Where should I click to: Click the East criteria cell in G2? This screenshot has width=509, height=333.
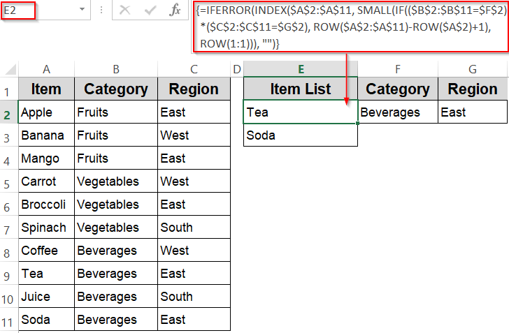coord(473,112)
